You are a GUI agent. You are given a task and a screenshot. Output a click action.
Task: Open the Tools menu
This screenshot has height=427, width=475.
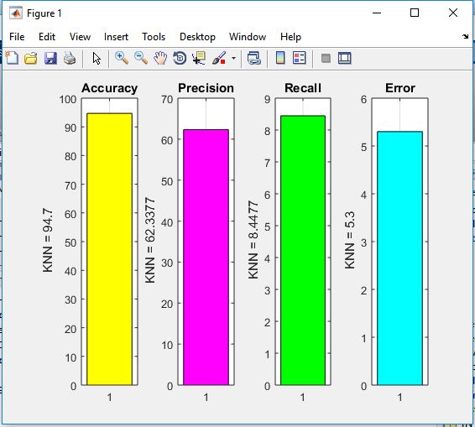pos(154,37)
